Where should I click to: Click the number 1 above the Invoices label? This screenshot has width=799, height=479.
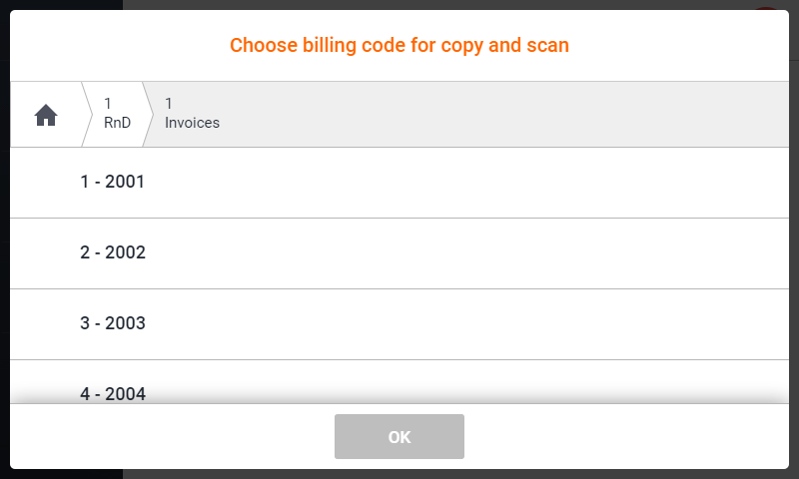(x=169, y=104)
